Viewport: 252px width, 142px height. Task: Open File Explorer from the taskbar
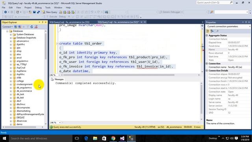tap(95, 138)
